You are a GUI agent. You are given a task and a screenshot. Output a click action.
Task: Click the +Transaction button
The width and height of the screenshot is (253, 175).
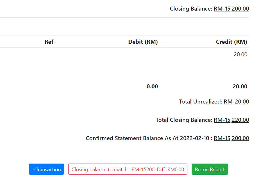[46, 169]
